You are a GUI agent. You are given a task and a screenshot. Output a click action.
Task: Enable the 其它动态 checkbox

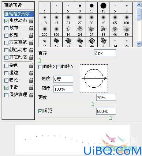point(6,57)
